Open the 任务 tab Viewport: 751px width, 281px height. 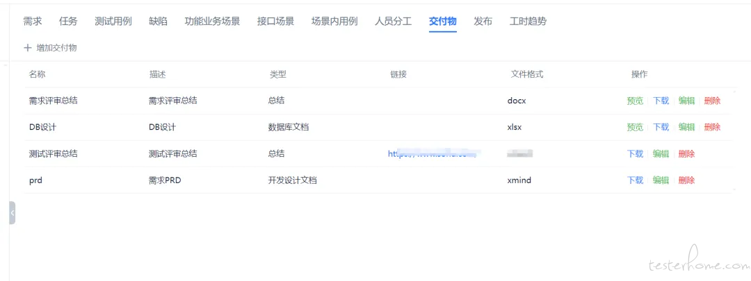point(68,21)
